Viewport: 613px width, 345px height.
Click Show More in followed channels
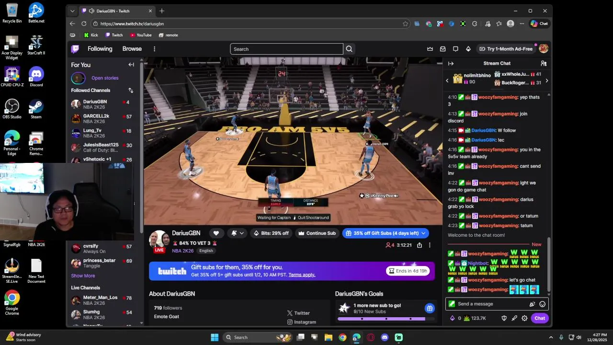tap(83, 276)
